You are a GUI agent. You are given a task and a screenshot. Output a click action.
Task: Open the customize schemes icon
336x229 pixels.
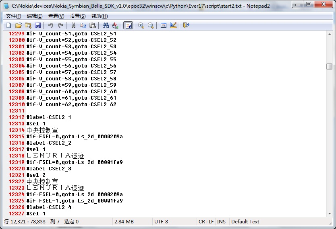click(173, 25)
